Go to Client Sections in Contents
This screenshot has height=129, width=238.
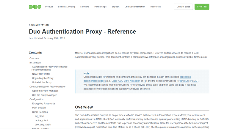pos(40,112)
